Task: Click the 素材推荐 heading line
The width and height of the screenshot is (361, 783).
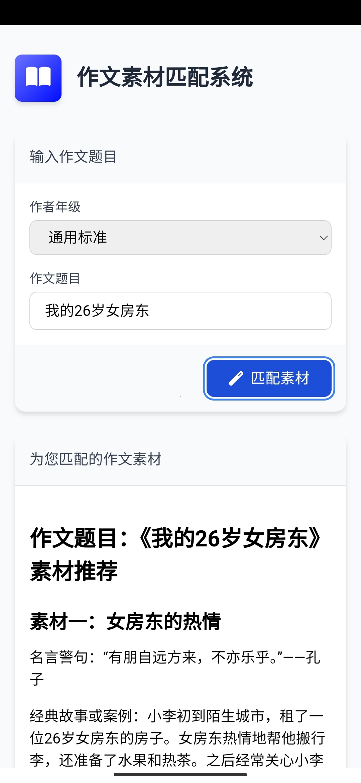Action: point(74,571)
